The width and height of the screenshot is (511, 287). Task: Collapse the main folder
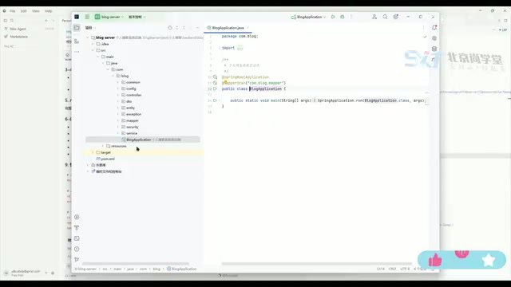click(97, 57)
